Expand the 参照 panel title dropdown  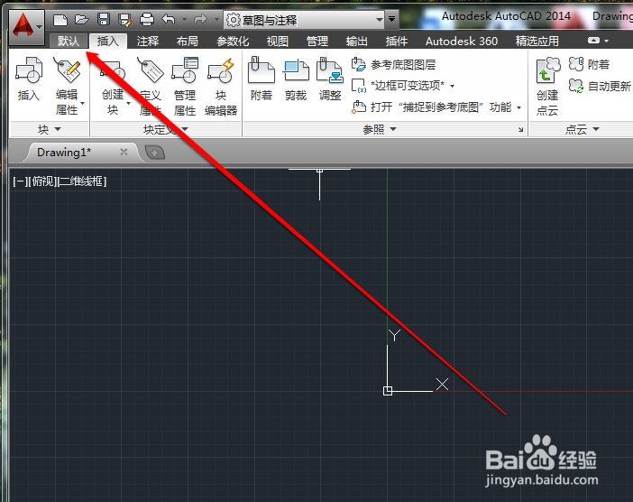tap(380, 129)
